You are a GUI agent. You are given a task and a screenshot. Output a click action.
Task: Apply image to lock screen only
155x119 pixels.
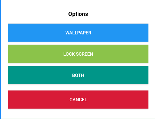(78, 54)
